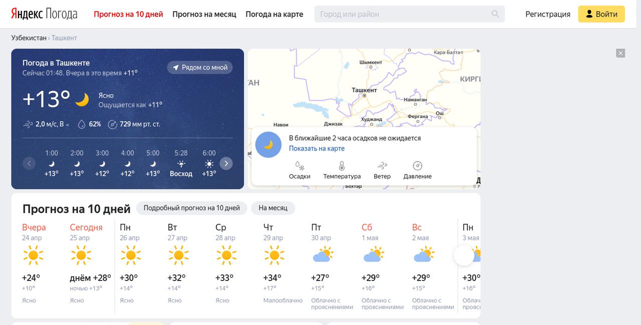Click the pressure gauge icon near 729 мм

(113, 124)
